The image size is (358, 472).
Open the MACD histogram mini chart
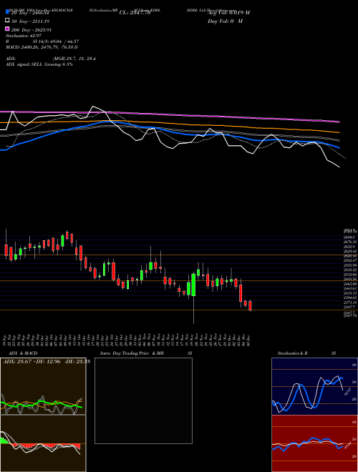point(43,443)
